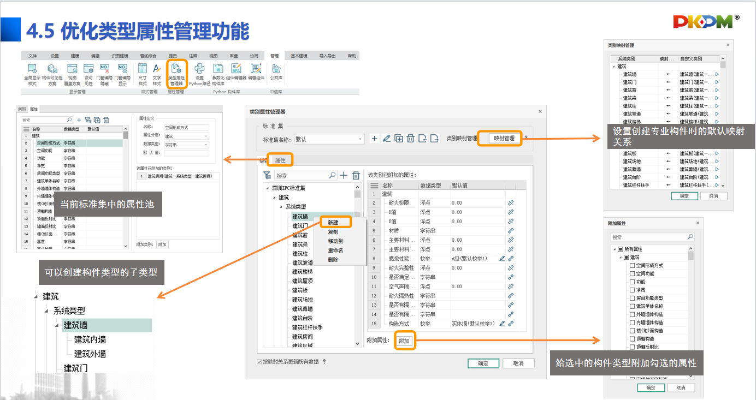Collapse the 系统类型 tree node in manager
Image resolution: width=756 pixels, height=400 pixels.
(281, 207)
